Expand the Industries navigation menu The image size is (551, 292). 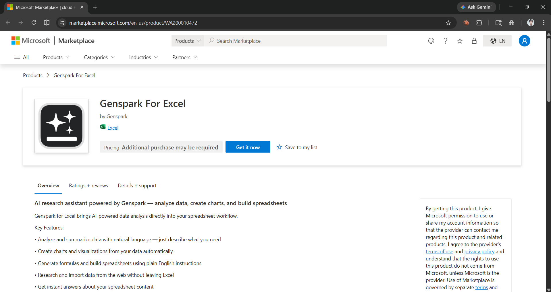click(144, 57)
